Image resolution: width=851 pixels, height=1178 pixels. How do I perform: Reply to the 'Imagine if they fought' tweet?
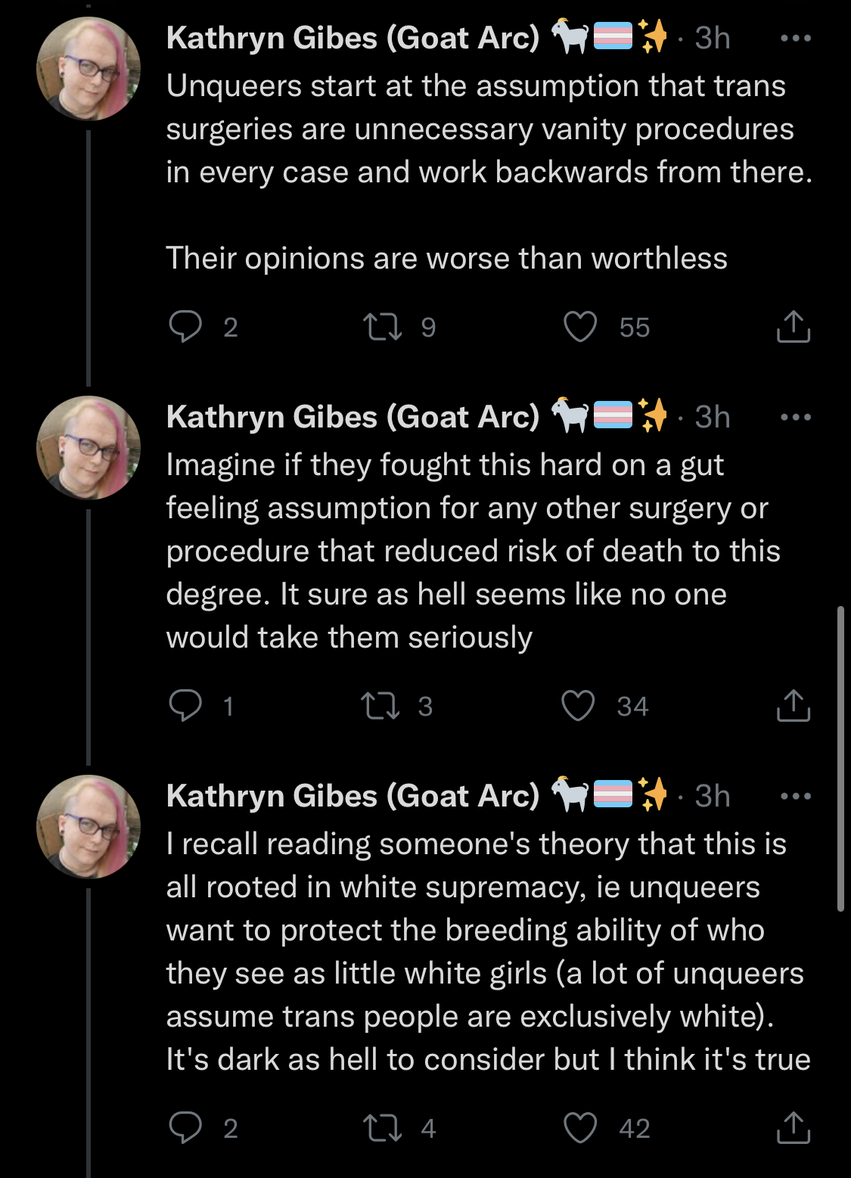tap(185, 706)
